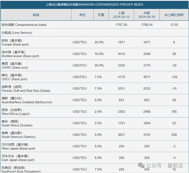Select the USWC change value -30
189x173 pixels.
click(174, 65)
